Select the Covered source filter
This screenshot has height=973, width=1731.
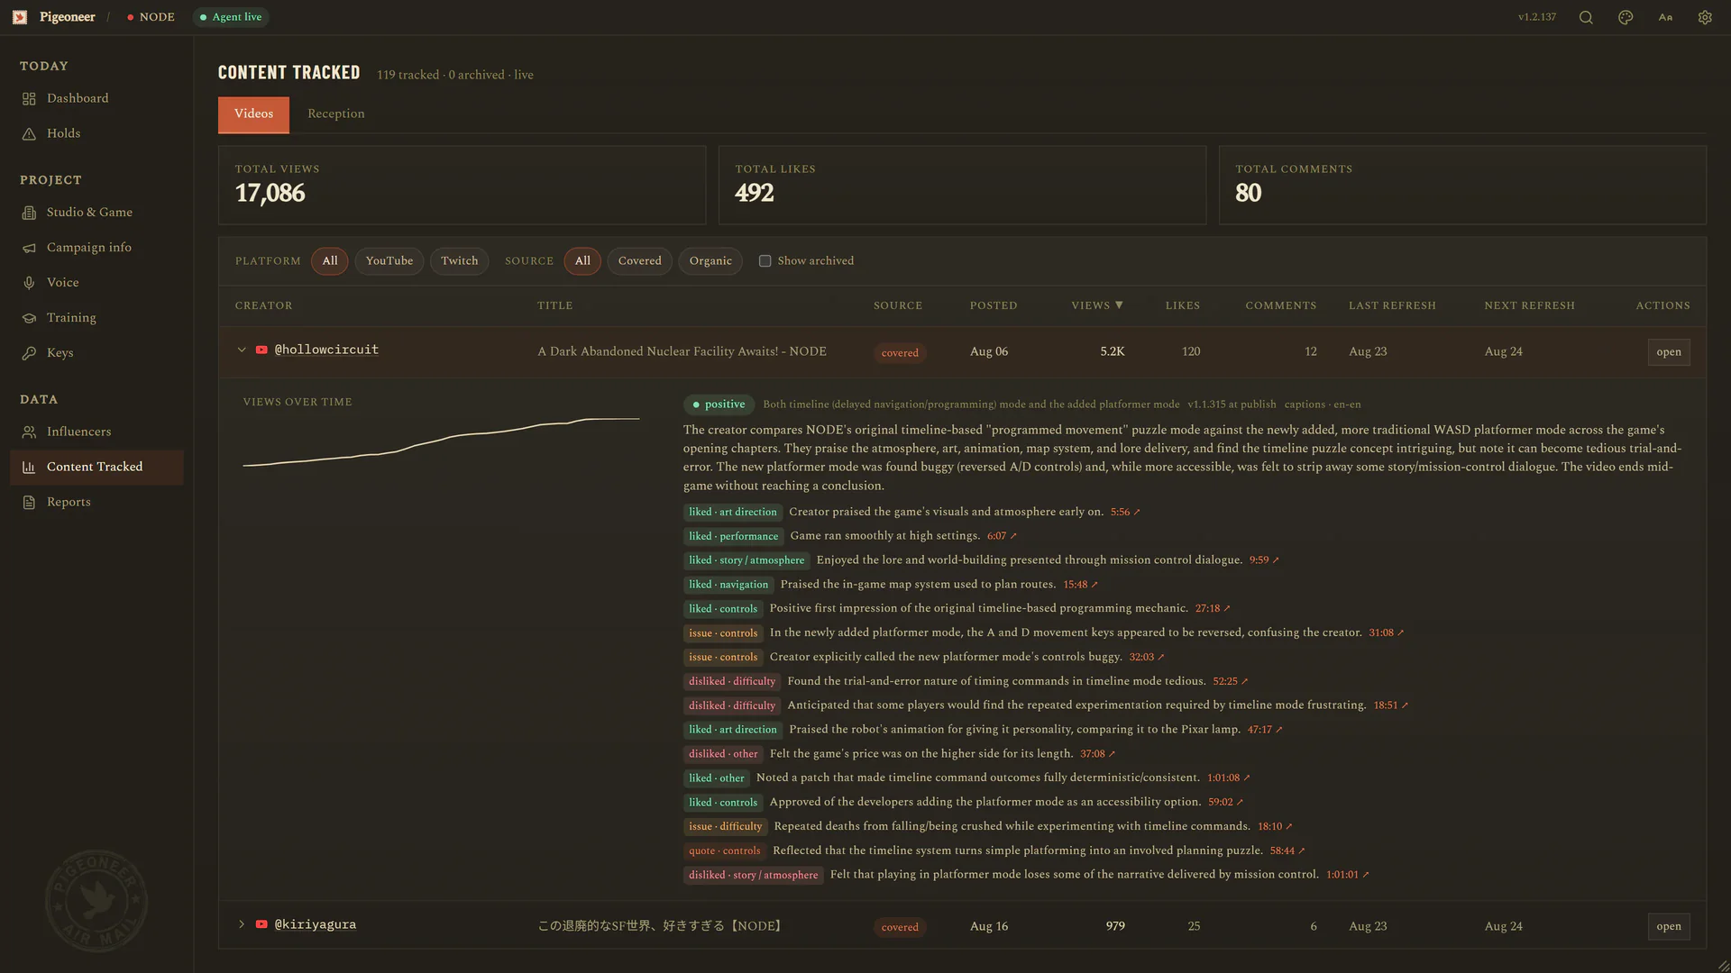tap(639, 261)
